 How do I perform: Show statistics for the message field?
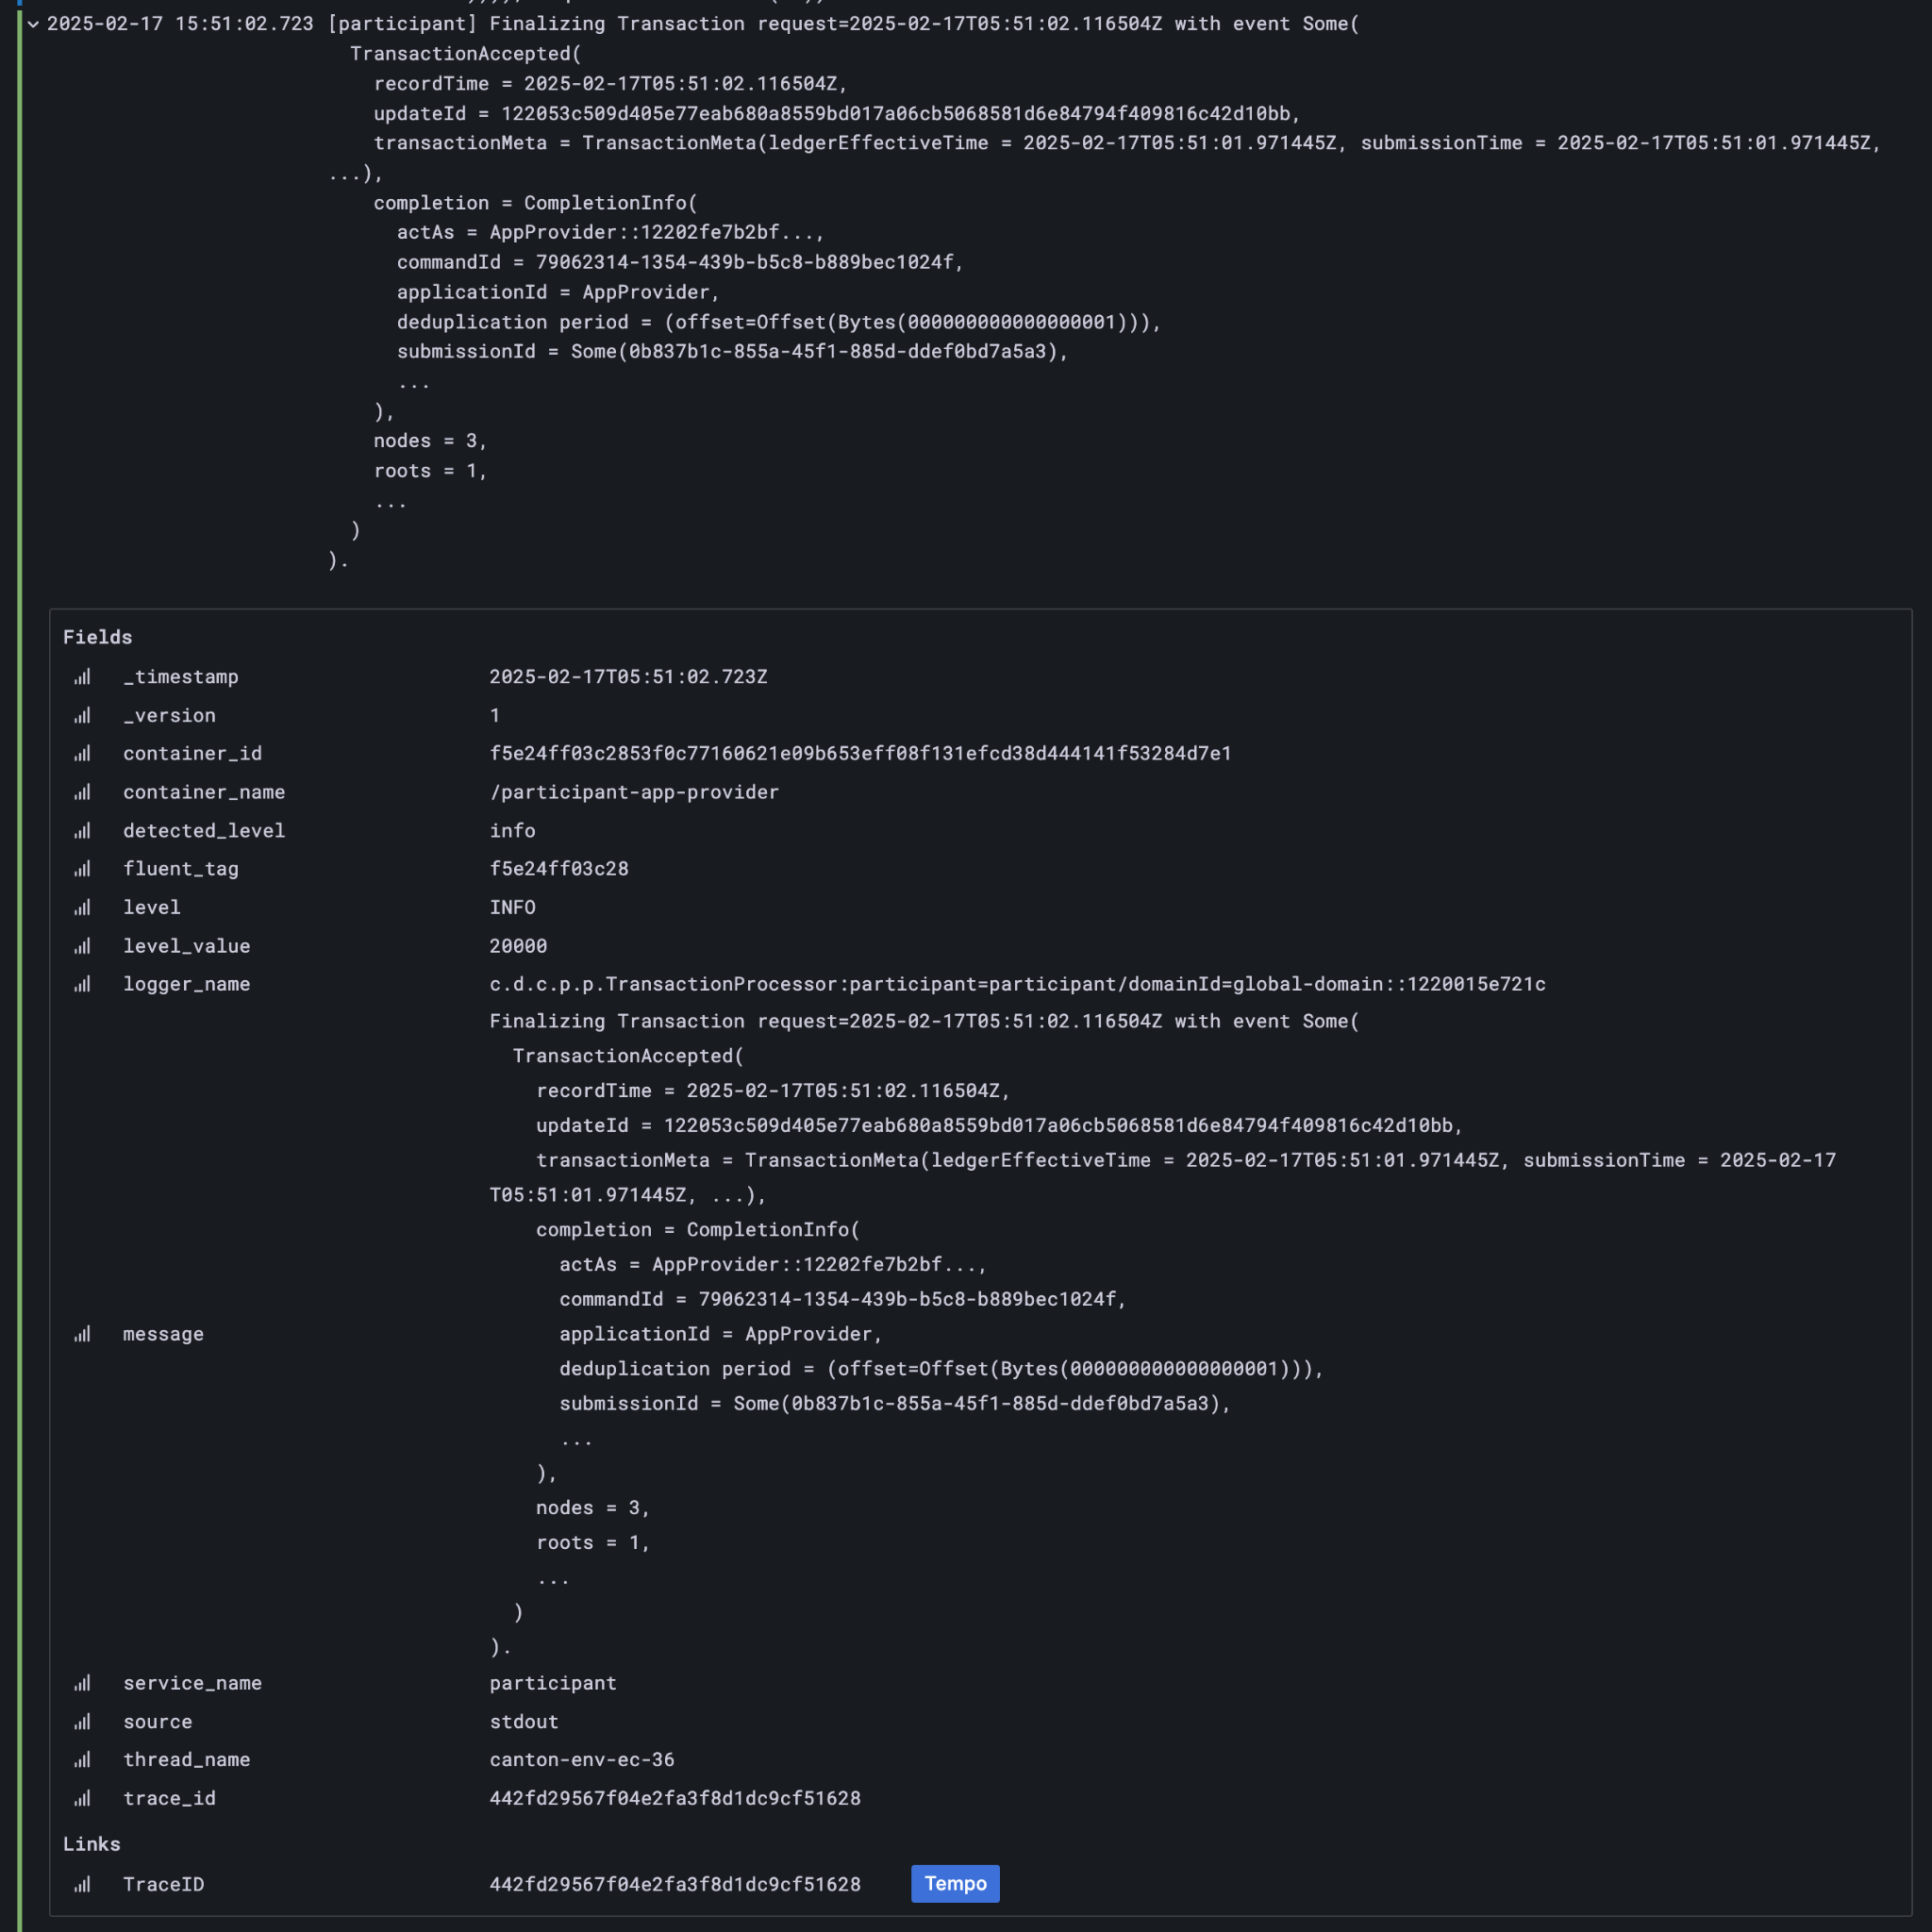click(x=82, y=1333)
